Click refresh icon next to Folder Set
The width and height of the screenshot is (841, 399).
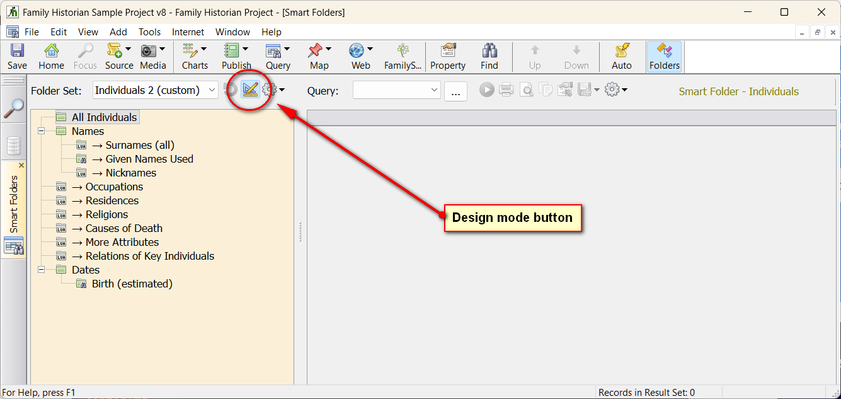231,90
